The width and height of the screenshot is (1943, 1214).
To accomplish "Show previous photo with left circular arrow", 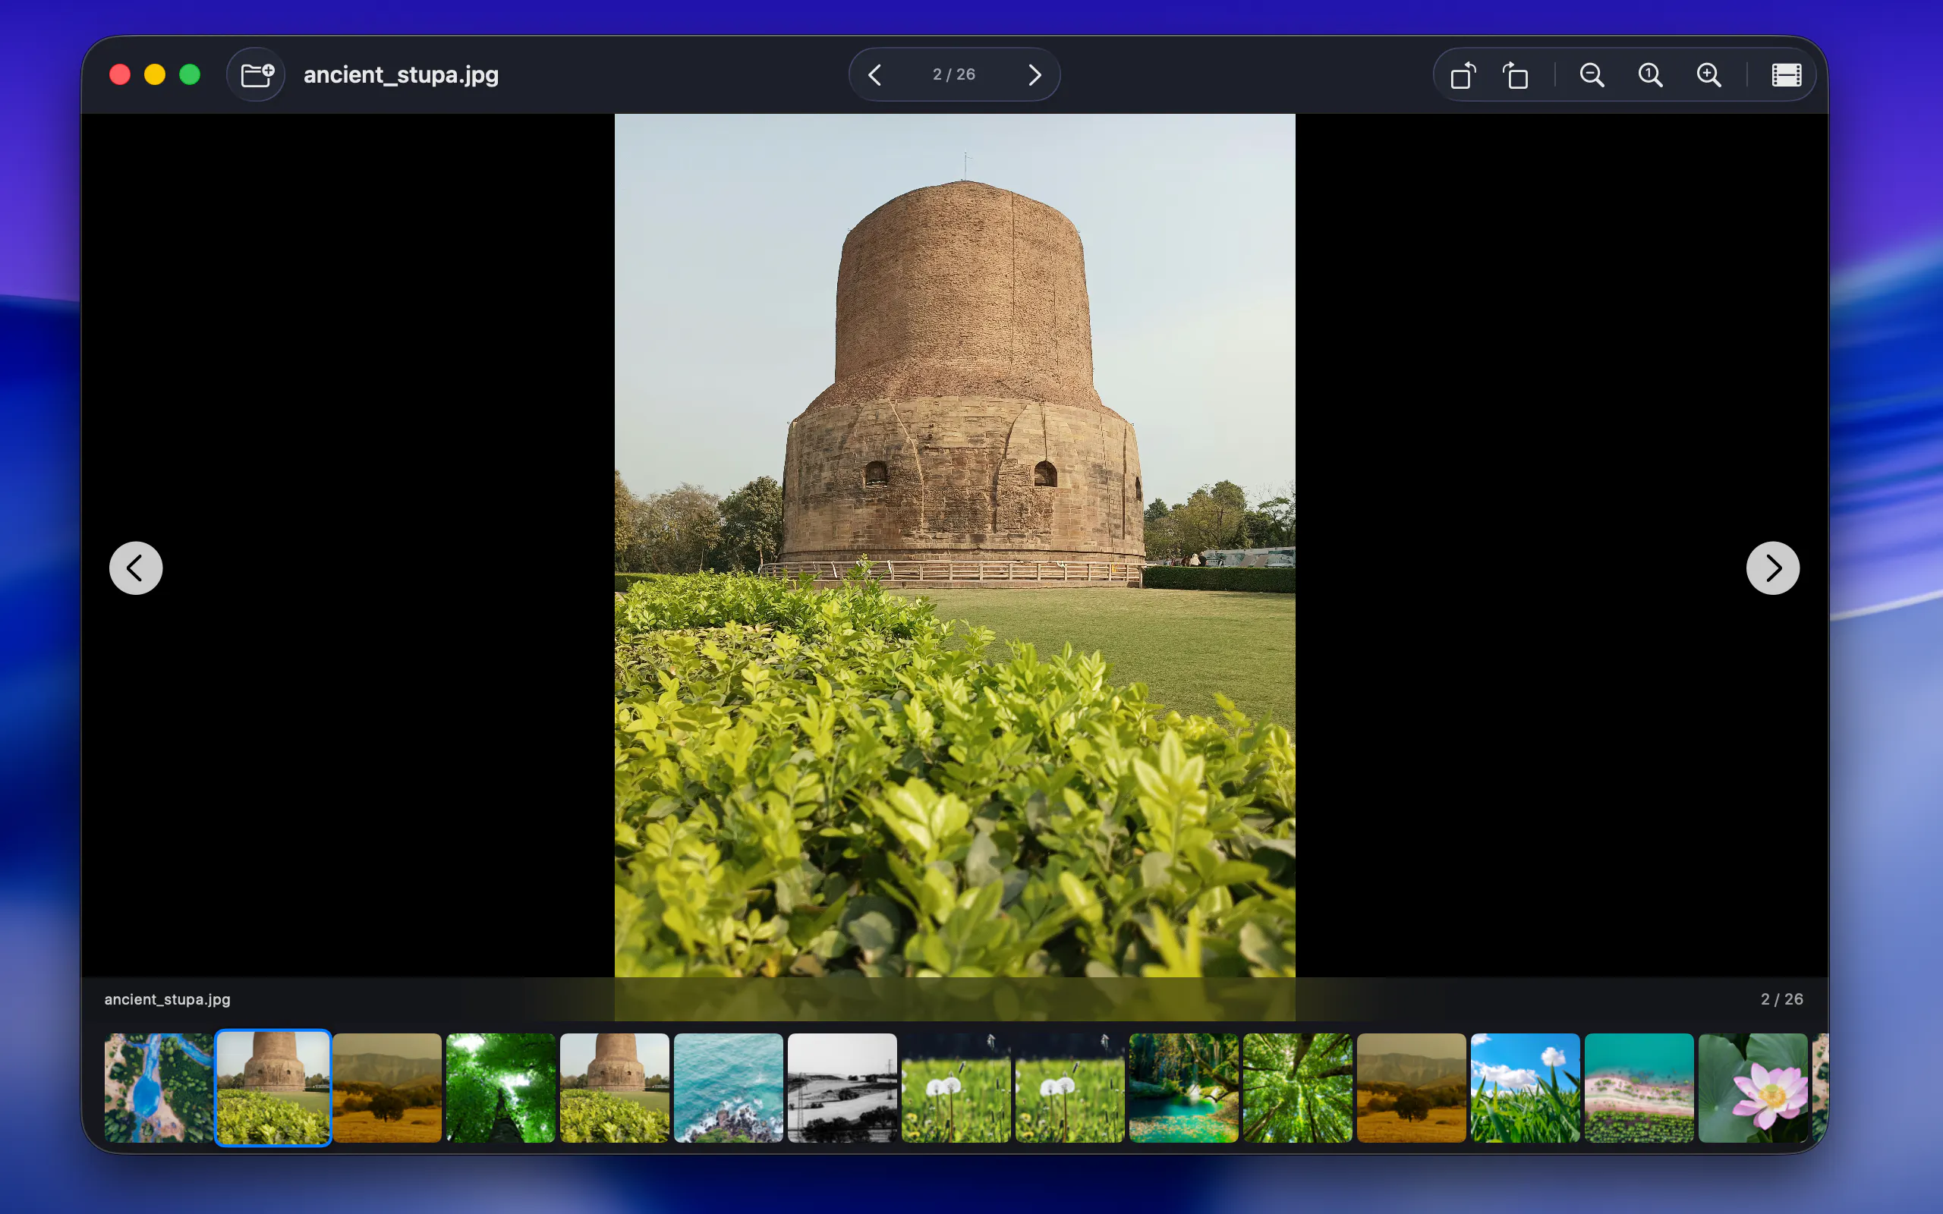I will [x=136, y=568].
